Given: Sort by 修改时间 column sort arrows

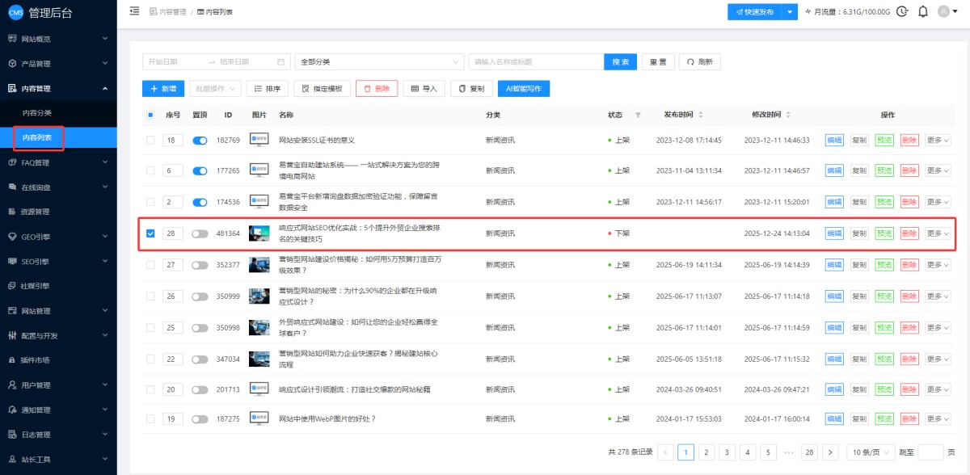Looking at the screenshot, I should (x=788, y=115).
